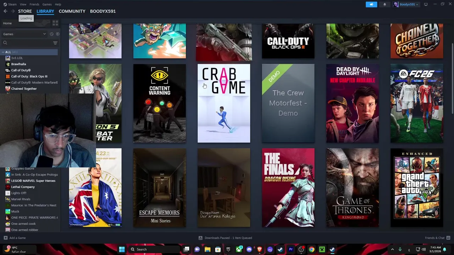Click in the library search field
This screenshot has height=255, width=454.
(30, 43)
